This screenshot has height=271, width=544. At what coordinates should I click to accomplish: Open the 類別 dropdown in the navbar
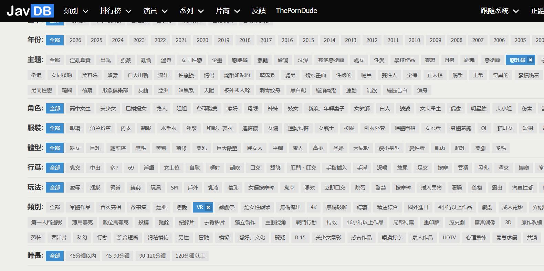coord(76,11)
